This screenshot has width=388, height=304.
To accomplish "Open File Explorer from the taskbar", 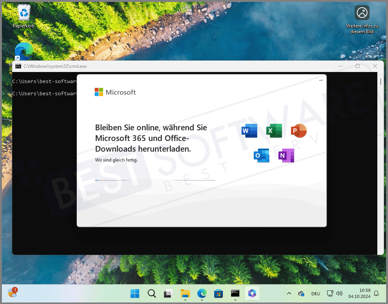I will coord(185,294).
